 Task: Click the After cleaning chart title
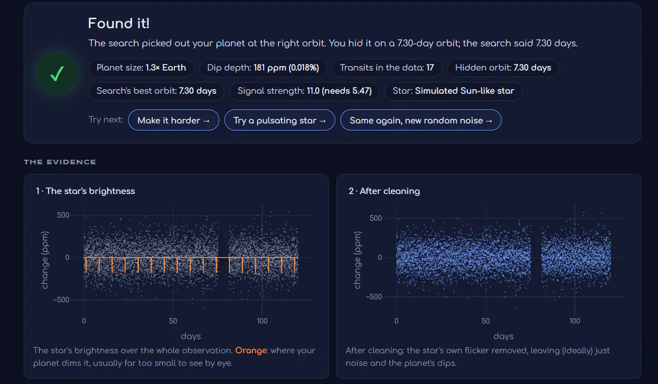point(384,191)
